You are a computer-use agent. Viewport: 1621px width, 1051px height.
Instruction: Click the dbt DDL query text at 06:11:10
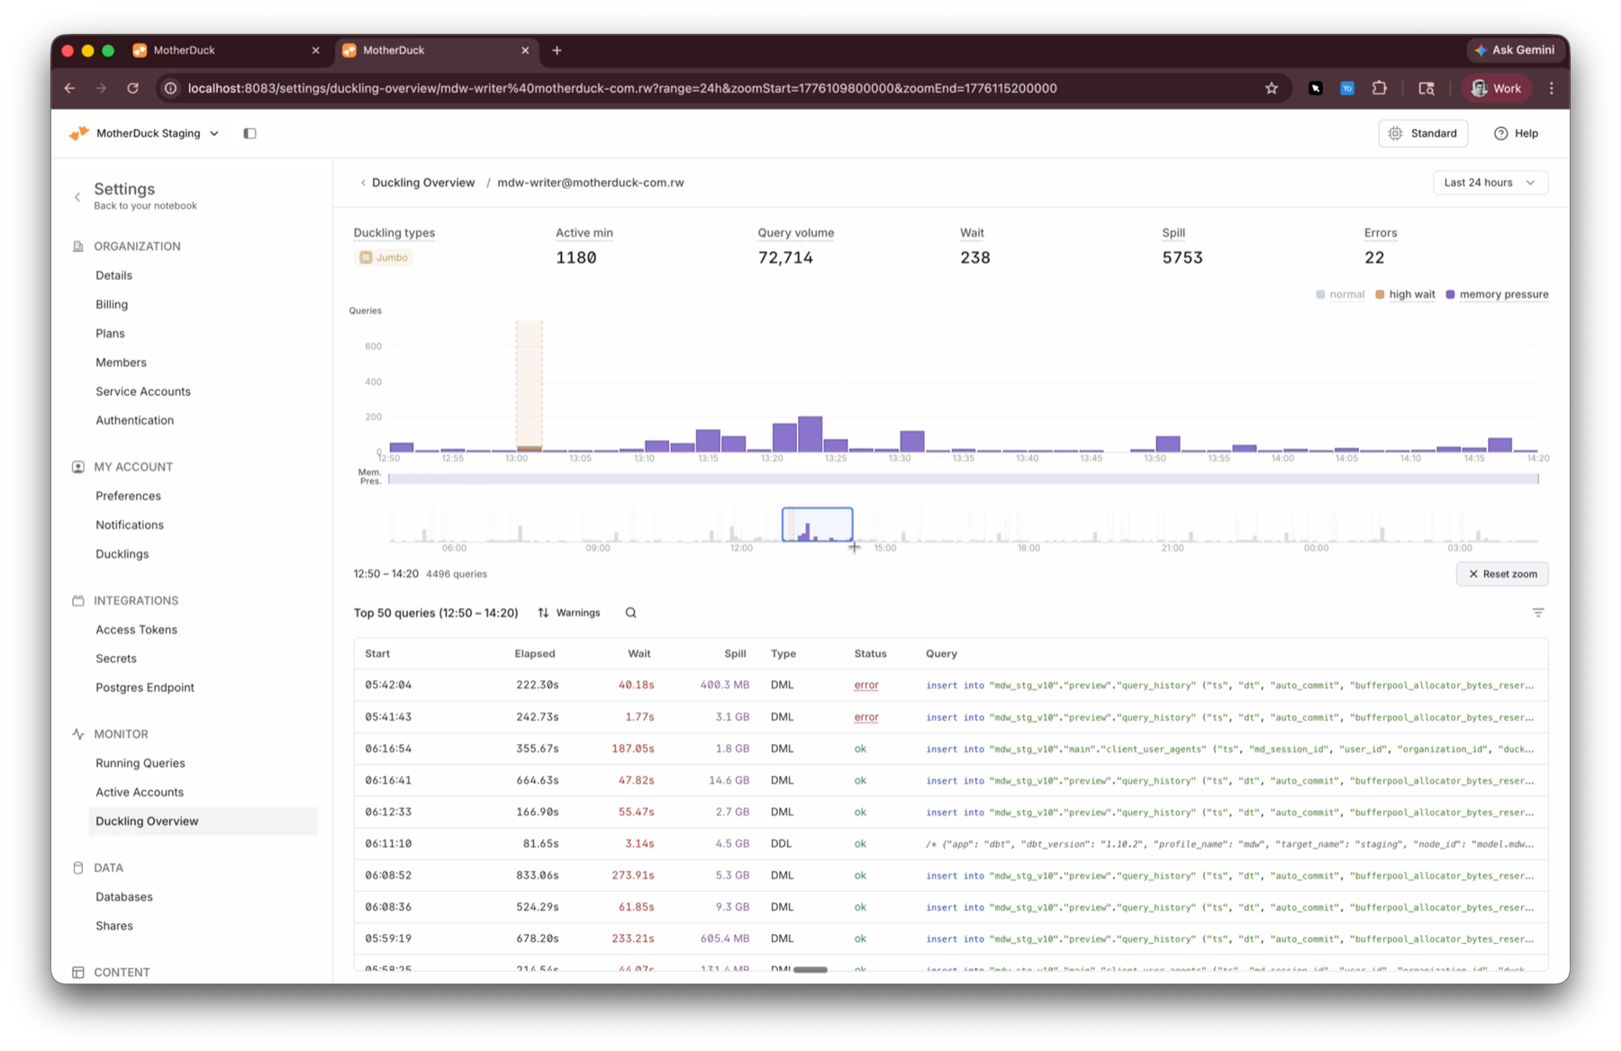coord(1229,844)
